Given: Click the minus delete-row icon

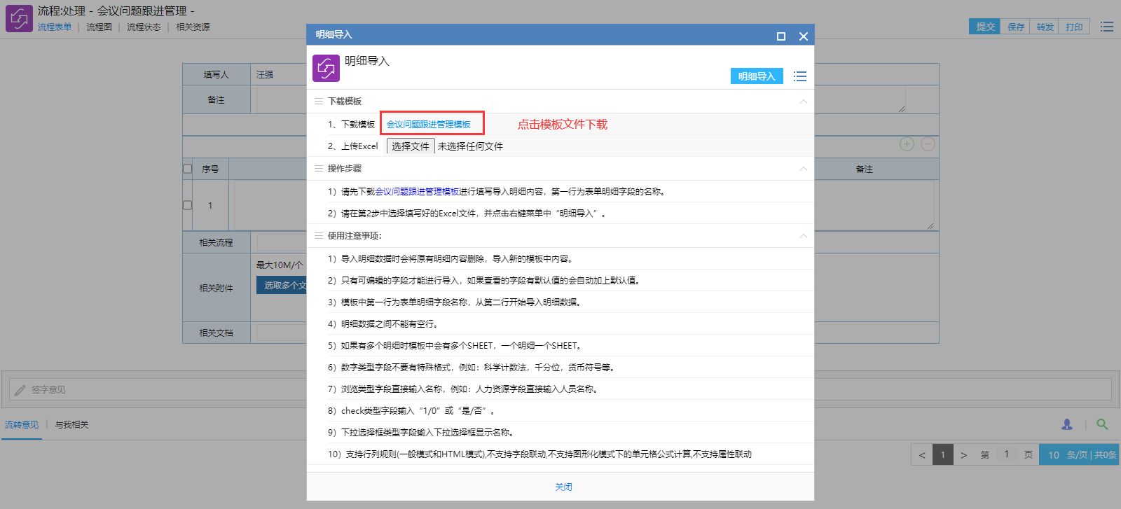Looking at the screenshot, I should click(928, 144).
